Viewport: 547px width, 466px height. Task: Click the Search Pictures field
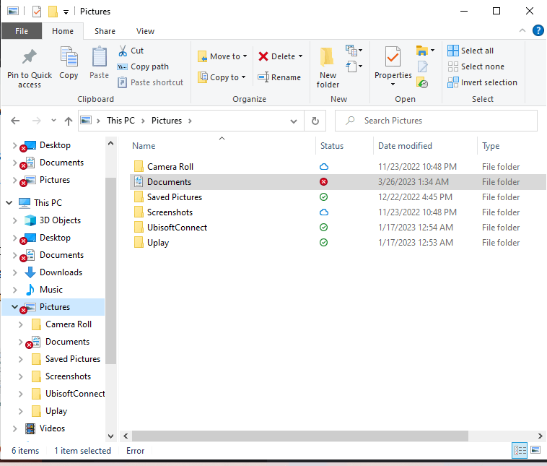click(x=436, y=121)
